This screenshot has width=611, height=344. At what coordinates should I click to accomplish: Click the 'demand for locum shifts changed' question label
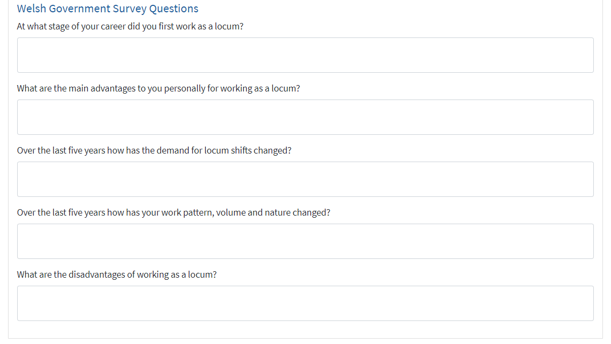click(154, 150)
